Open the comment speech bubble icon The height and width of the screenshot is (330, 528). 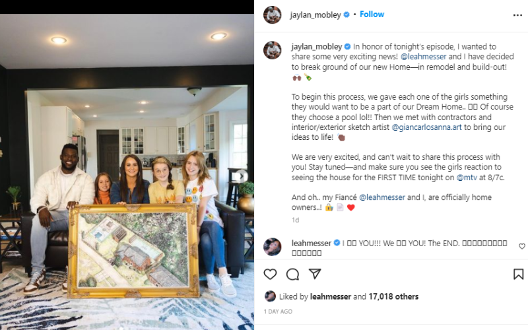click(x=292, y=275)
